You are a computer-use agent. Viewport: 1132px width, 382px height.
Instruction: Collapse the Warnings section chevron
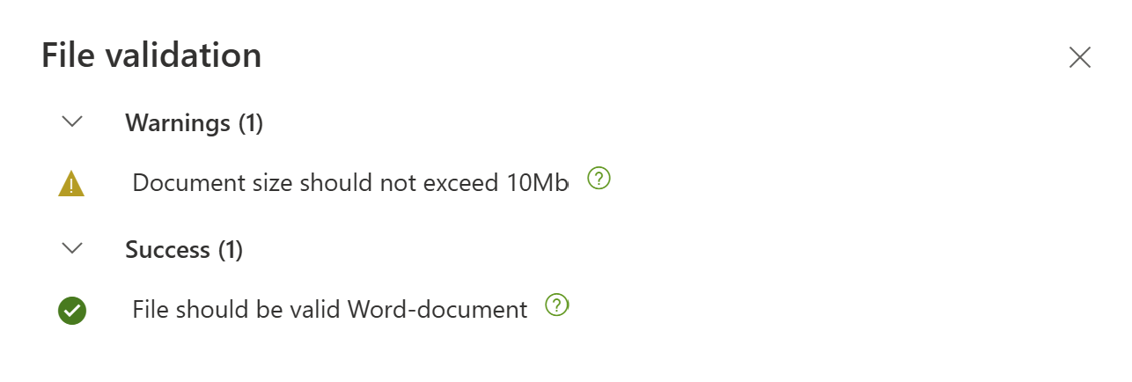(x=73, y=122)
